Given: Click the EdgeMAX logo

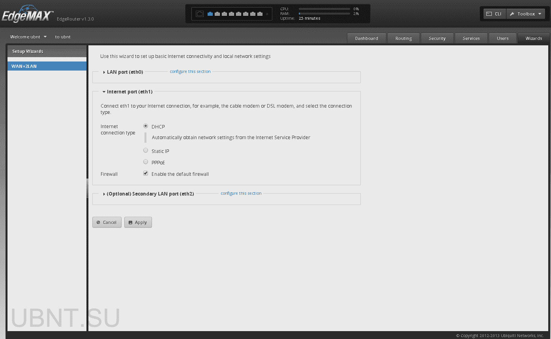Looking at the screenshot, I should click(27, 15).
